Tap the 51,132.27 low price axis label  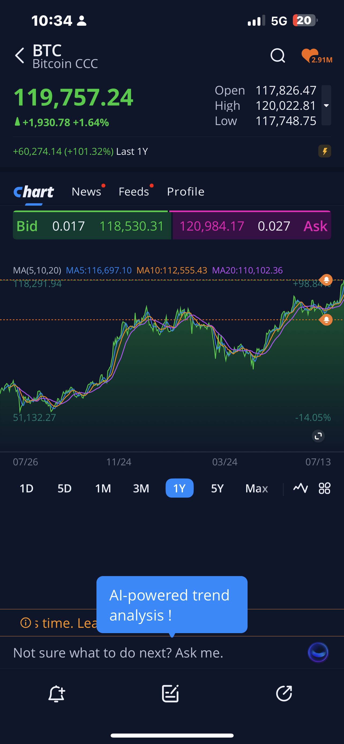pyautogui.click(x=34, y=417)
